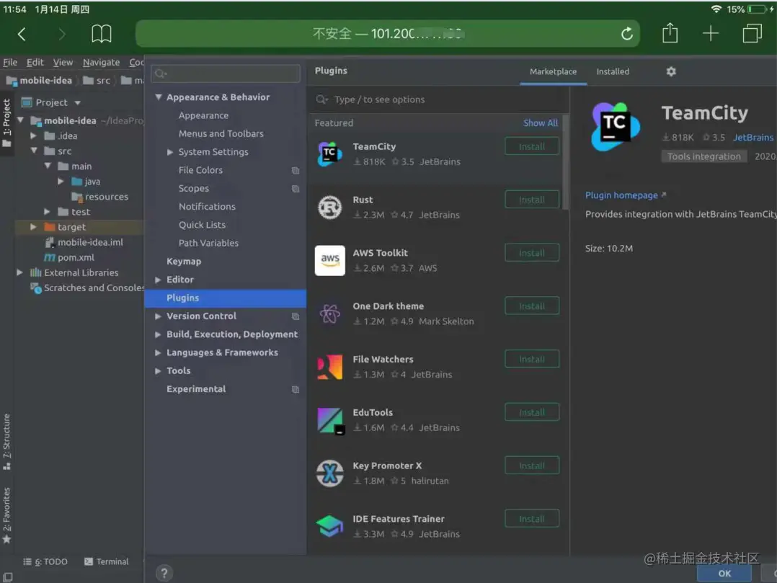The height and width of the screenshot is (583, 777).
Task: Focus the plugin search box
Action: (x=438, y=99)
